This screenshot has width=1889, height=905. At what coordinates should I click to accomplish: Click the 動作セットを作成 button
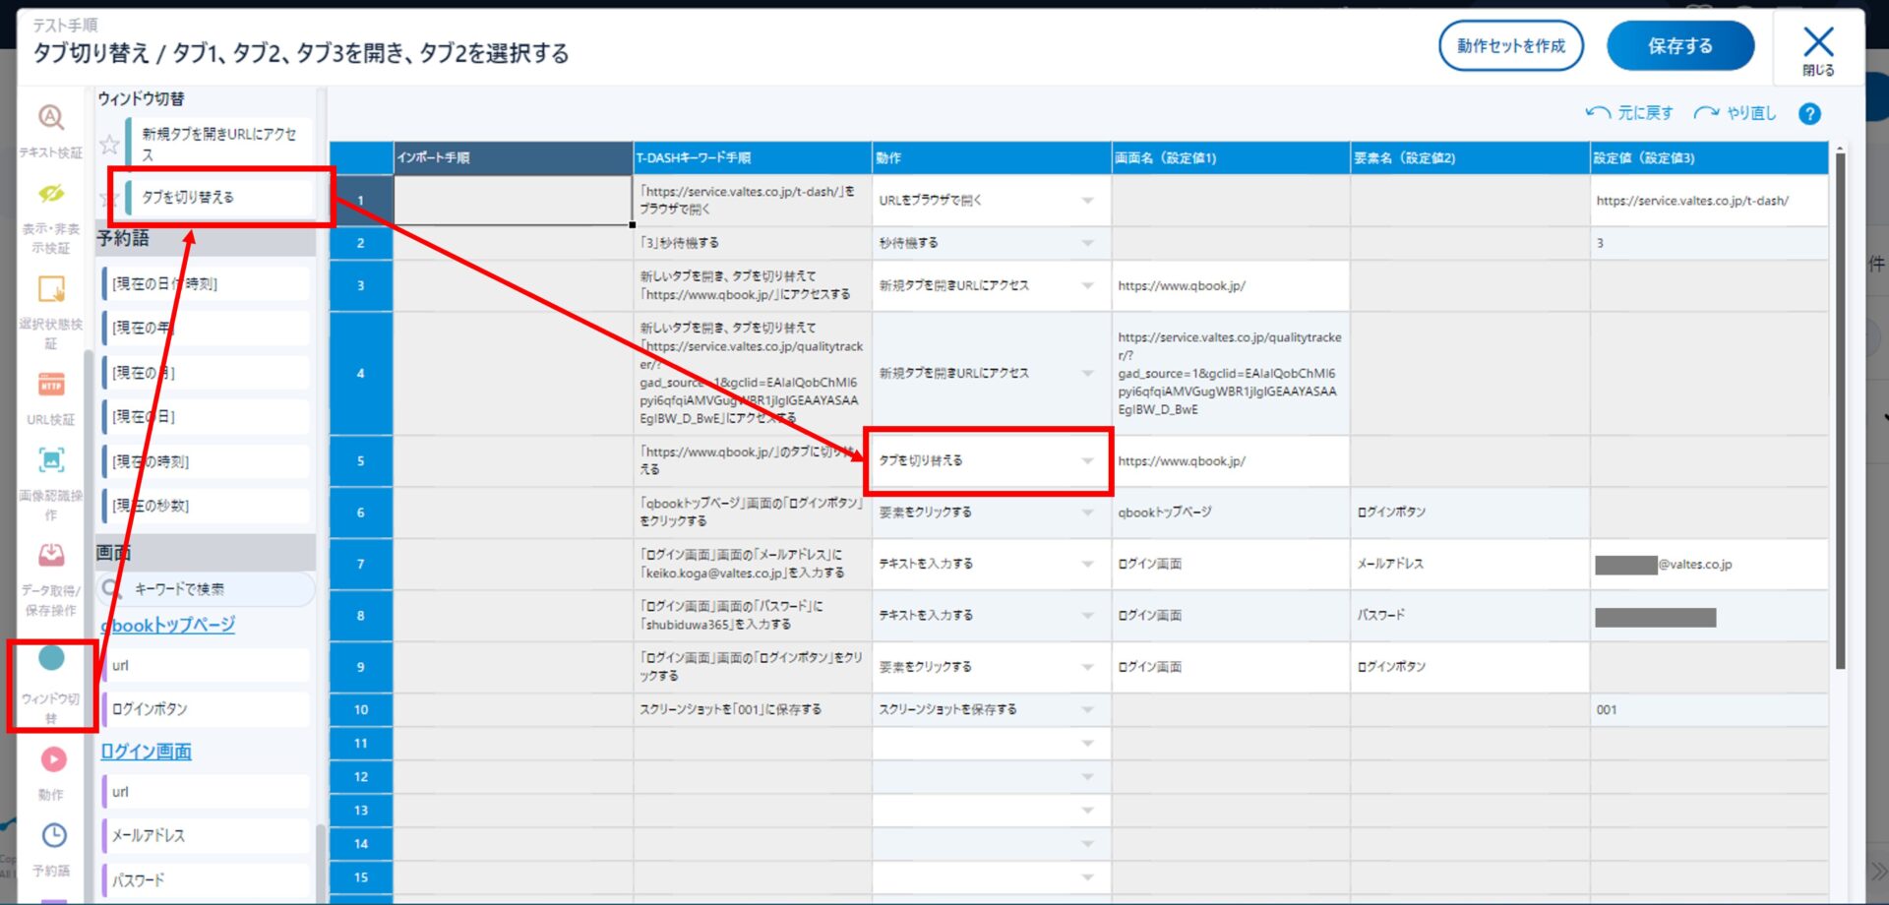[x=1510, y=46]
